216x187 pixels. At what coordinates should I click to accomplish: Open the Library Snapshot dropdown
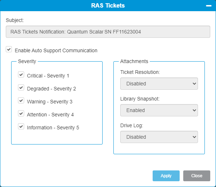tap(159, 110)
